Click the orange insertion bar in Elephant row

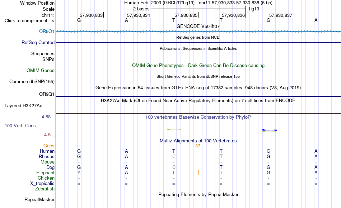[x=198, y=172]
